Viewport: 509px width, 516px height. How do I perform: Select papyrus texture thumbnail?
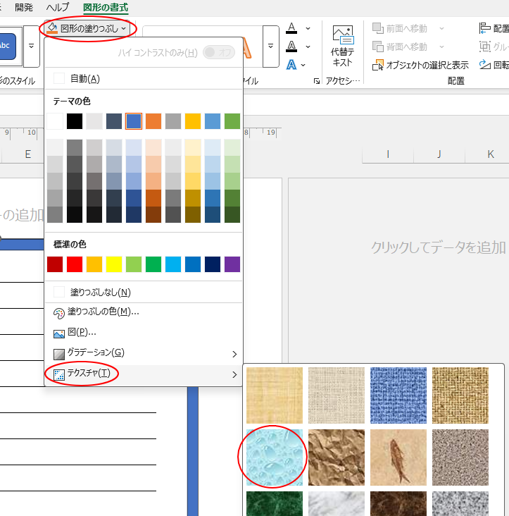[x=275, y=395]
